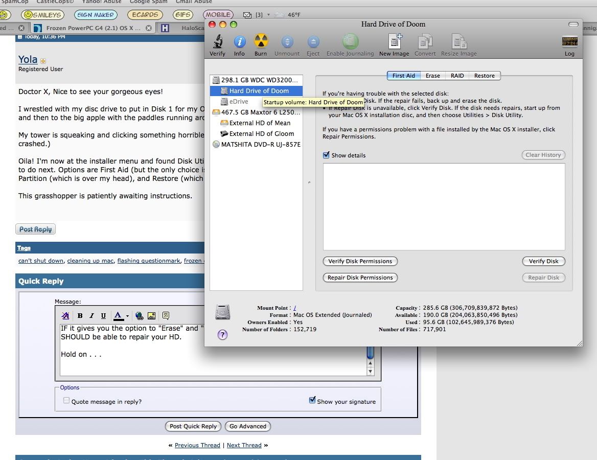Click the post icon beside Today 10:36 PM
This screenshot has height=460, width=597.
[20, 37]
